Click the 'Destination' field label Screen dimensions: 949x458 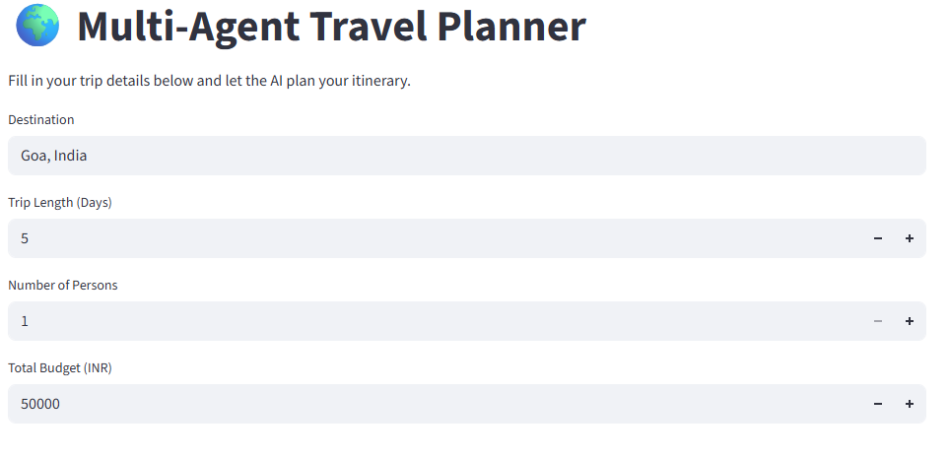click(41, 120)
